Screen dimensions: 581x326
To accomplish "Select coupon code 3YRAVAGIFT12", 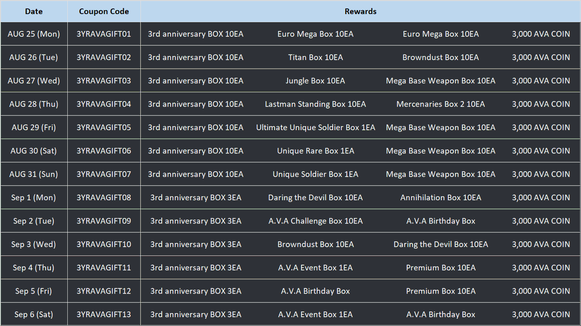I will coord(104,291).
